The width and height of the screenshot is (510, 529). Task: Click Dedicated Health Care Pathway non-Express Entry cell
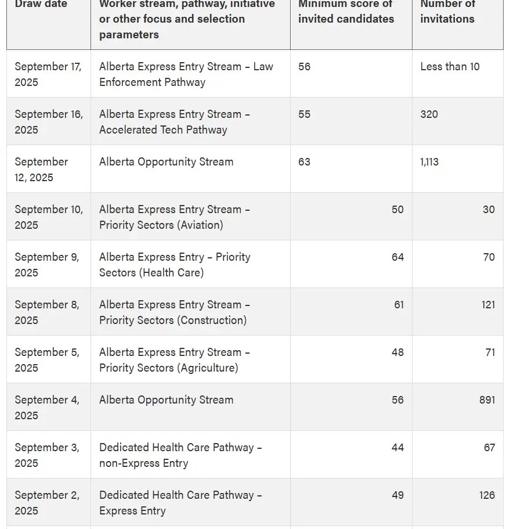[x=180, y=455]
